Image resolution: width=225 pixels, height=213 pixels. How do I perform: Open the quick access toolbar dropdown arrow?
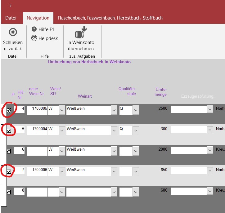tap(10, 6)
